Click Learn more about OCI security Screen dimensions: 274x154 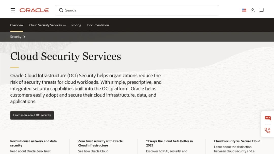pyautogui.click(x=32, y=115)
